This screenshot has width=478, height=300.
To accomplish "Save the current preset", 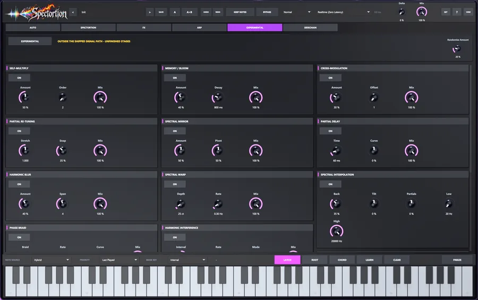I will tap(161, 12).
